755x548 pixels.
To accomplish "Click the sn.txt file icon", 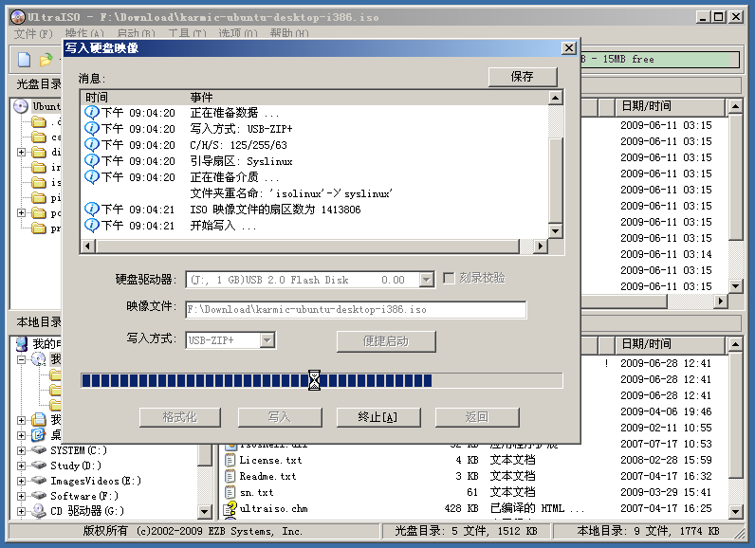I will click(230, 493).
